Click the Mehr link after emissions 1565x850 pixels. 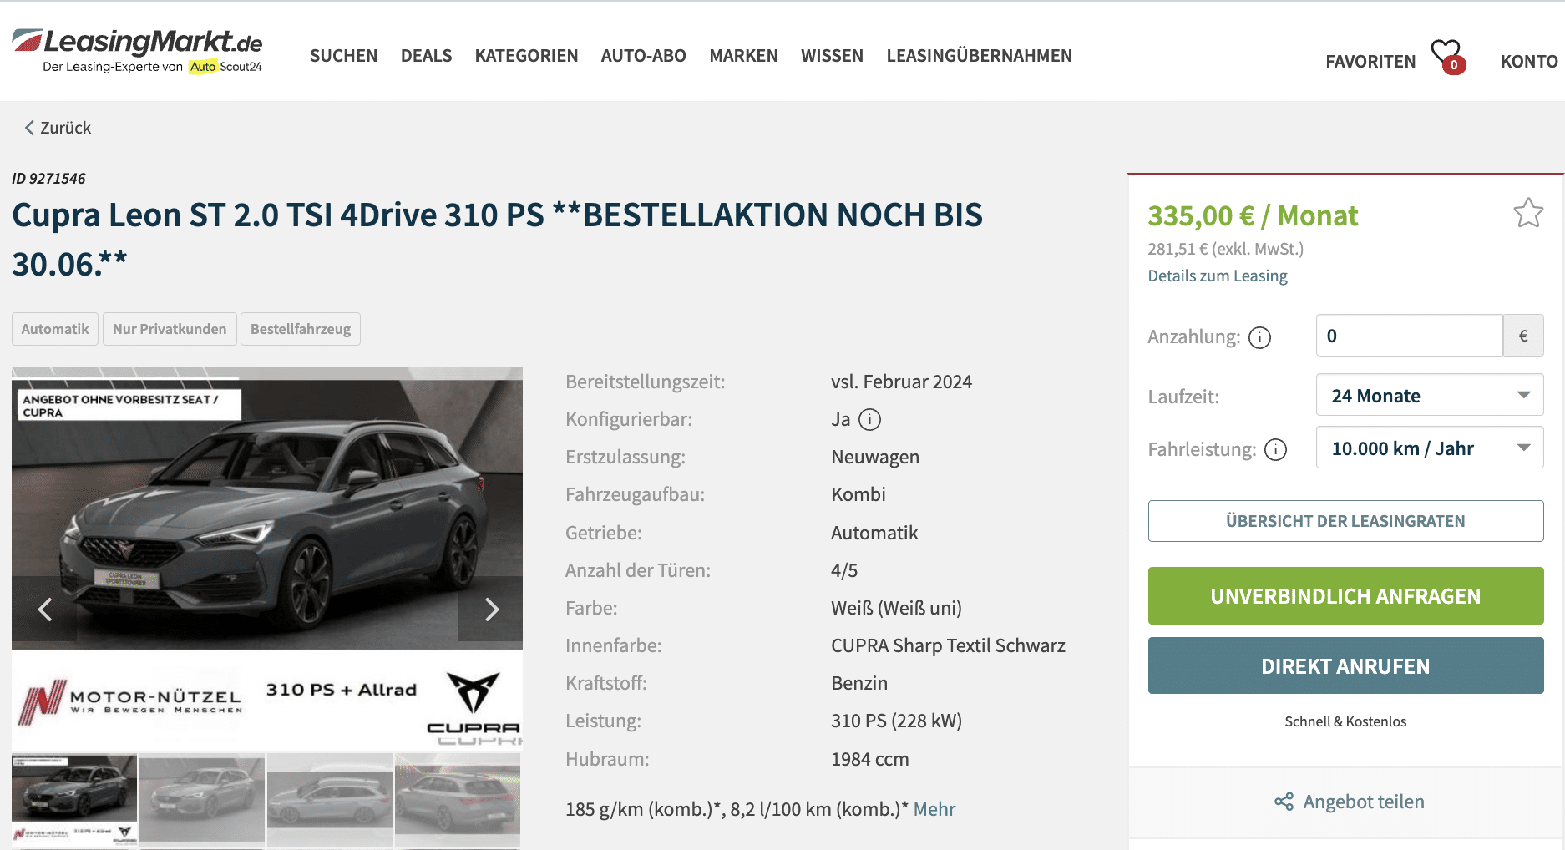coord(934,809)
